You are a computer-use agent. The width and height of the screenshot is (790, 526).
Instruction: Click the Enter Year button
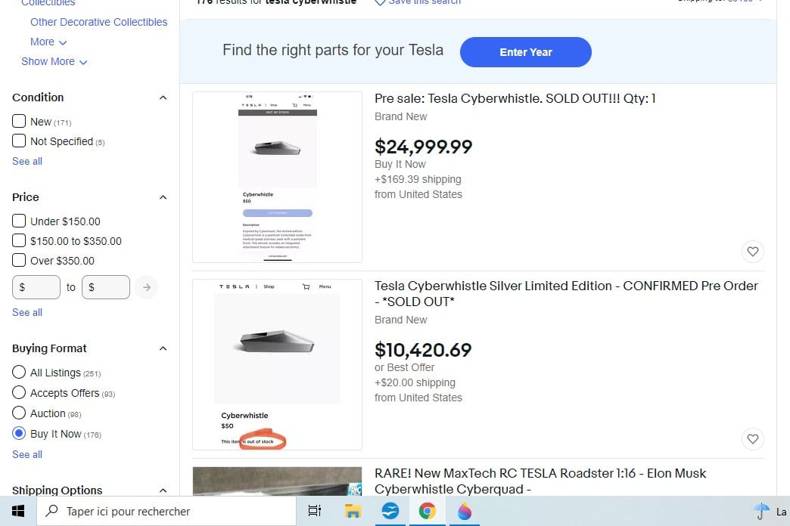526,52
